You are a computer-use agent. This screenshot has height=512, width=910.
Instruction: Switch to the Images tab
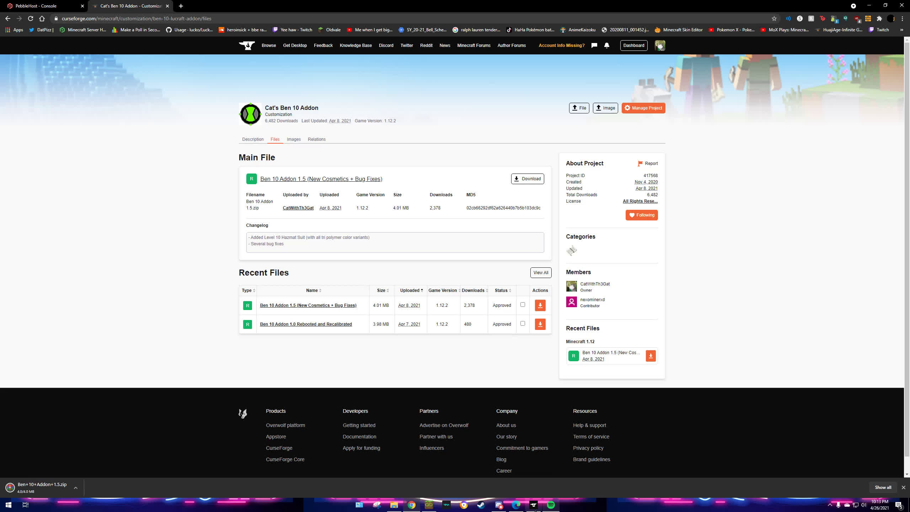pyautogui.click(x=294, y=139)
